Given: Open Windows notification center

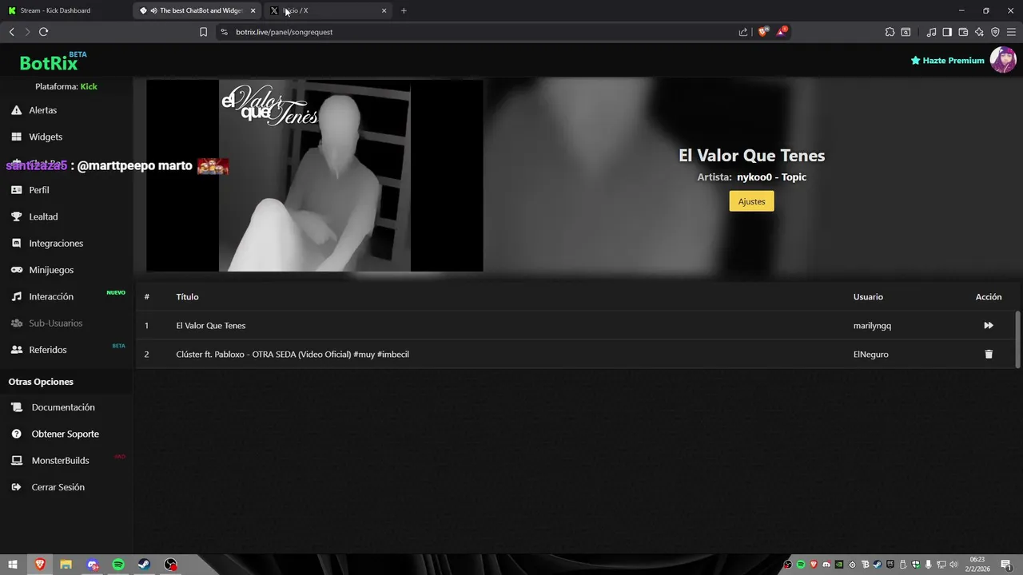Looking at the screenshot, I should point(1007,565).
